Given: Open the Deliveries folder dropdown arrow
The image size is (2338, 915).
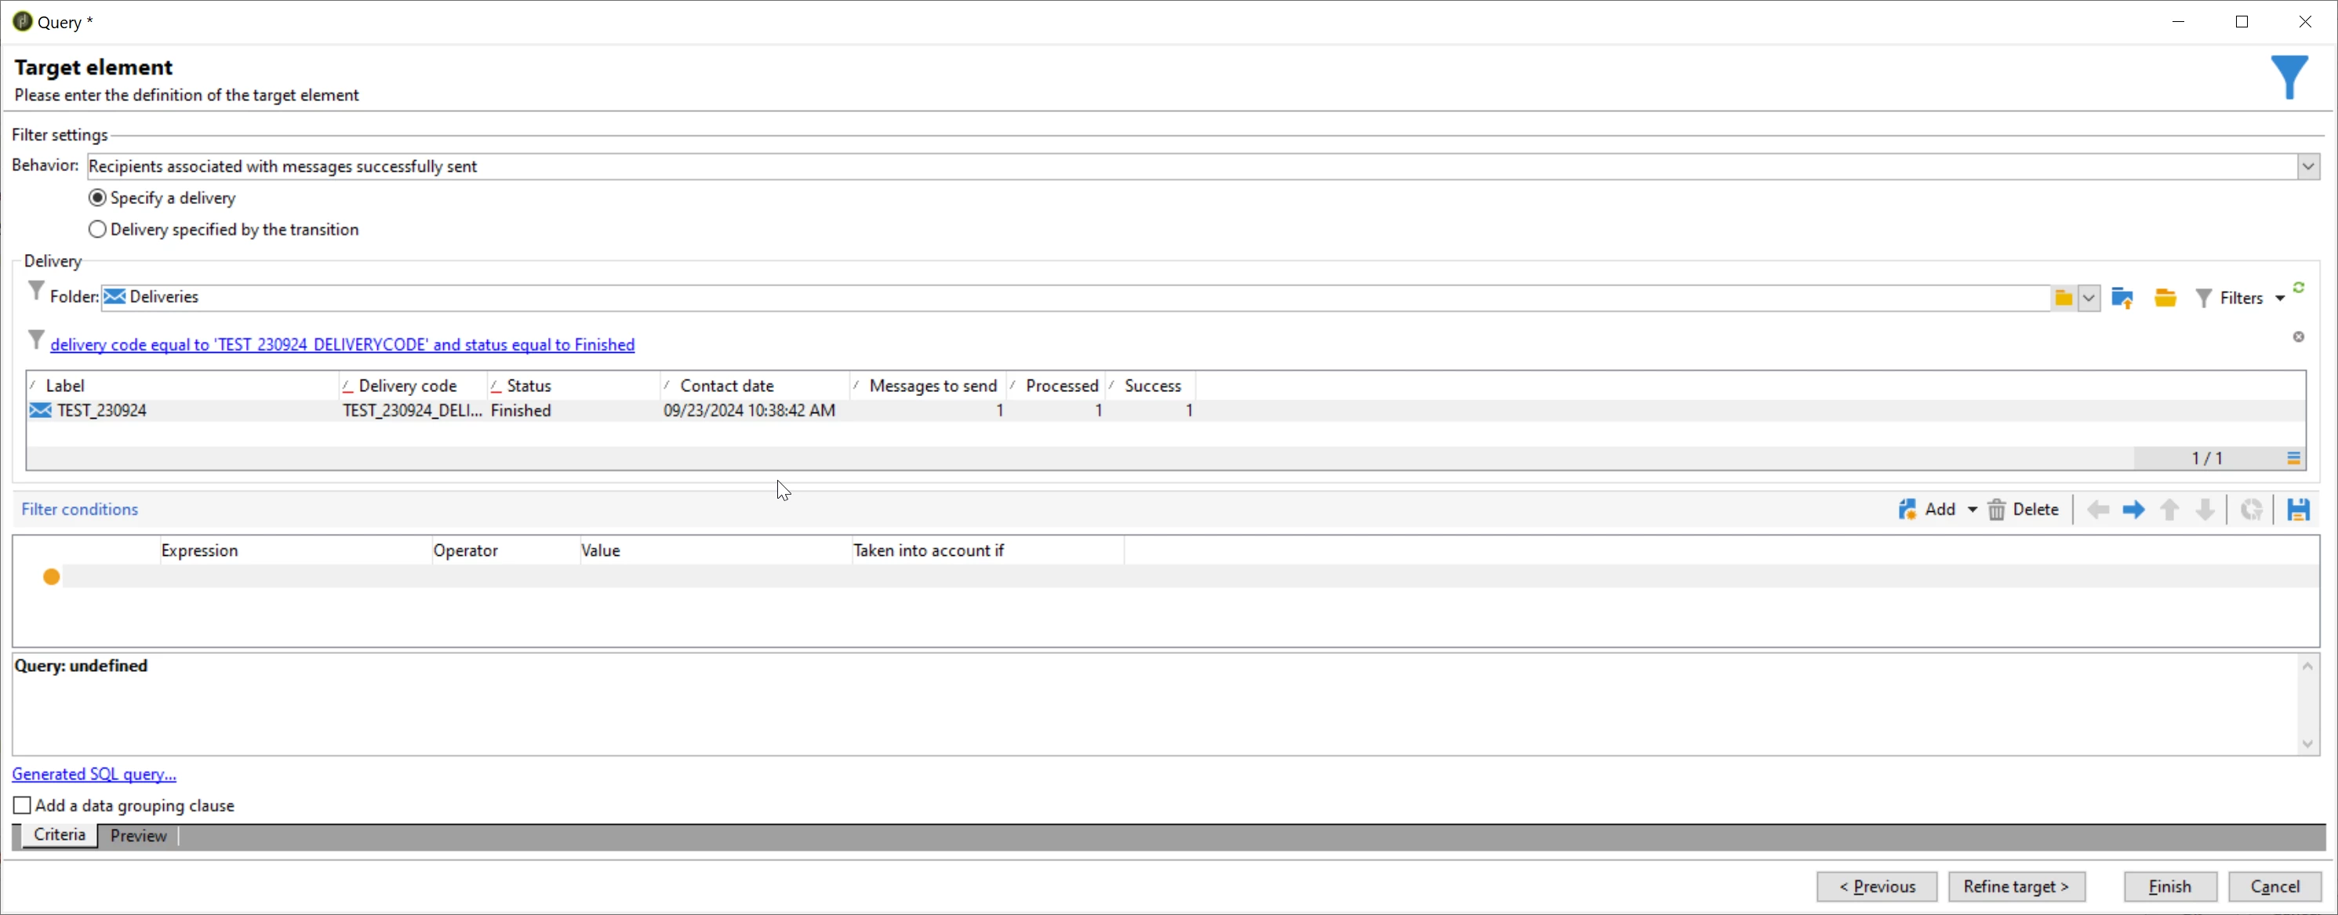Looking at the screenshot, I should pos(2089,298).
